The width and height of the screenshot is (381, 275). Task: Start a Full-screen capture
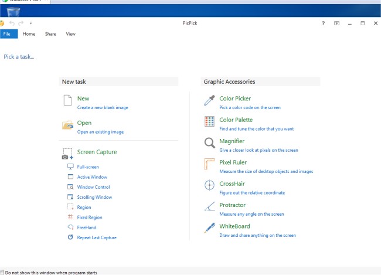coord(88,167)
